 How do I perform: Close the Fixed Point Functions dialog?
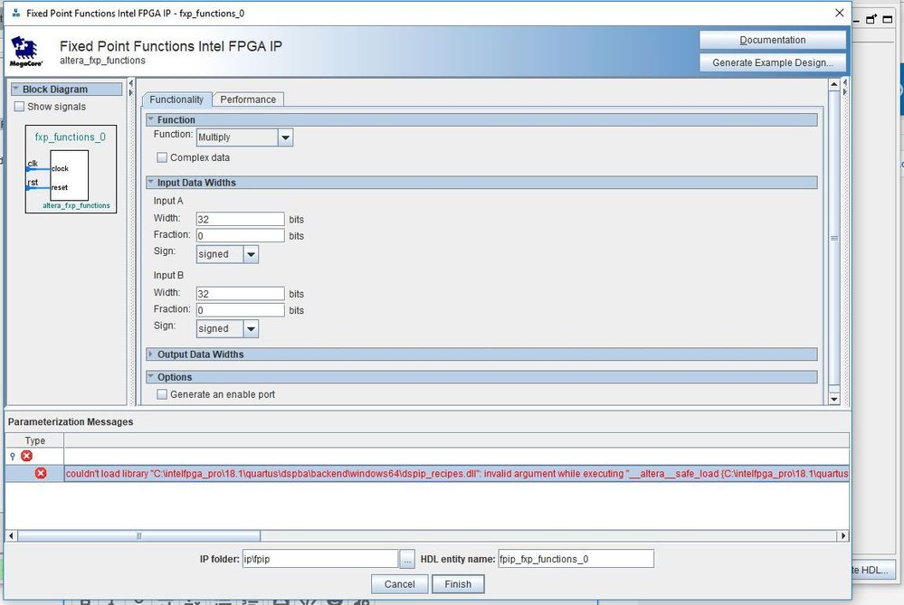click(x=840, y=13)
